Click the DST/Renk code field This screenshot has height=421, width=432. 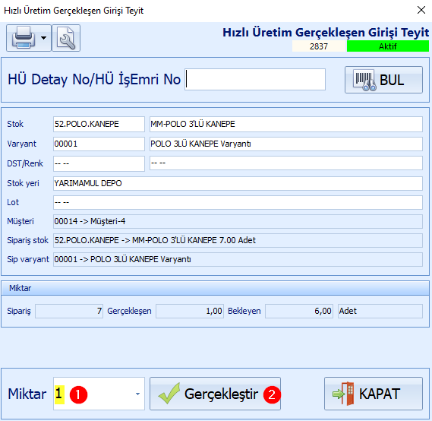click(x=99, y=164)
